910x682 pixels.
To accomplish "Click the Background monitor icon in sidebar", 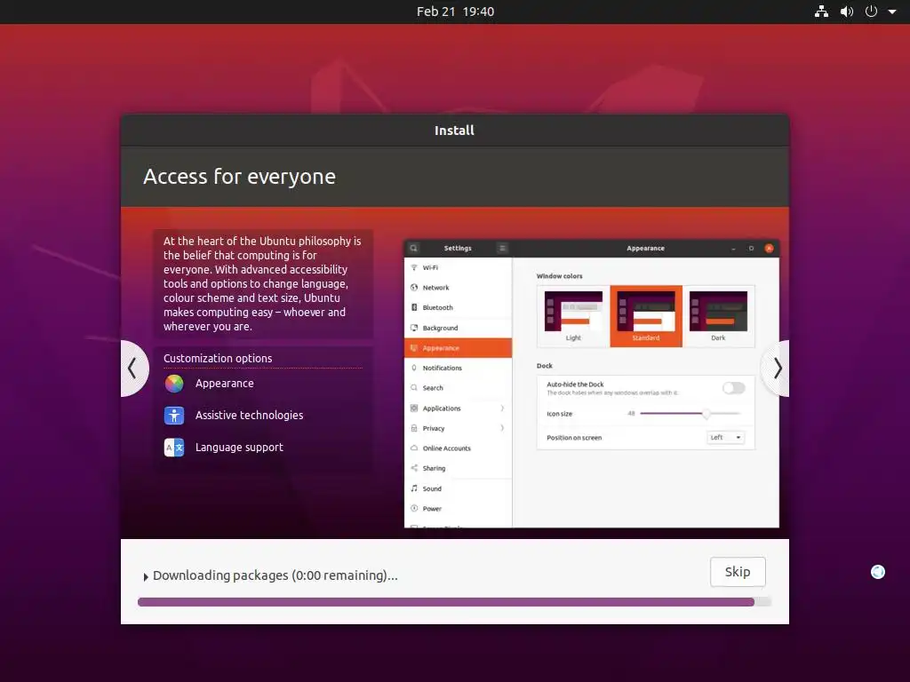I will (x=414, y=328).
